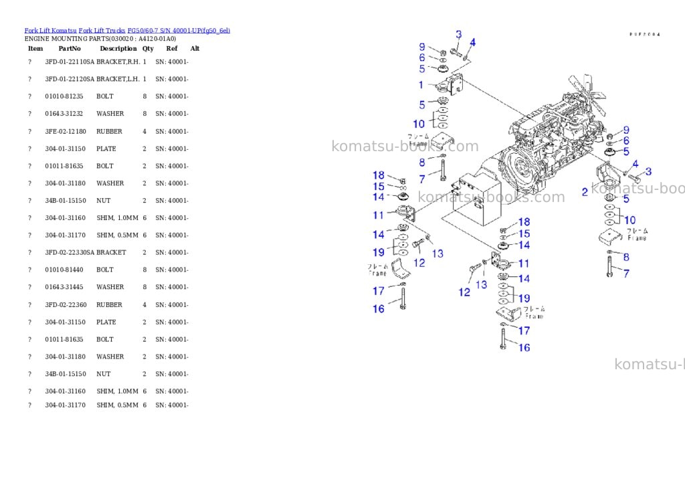Click BOLT description in 01010-81440 row
Viewport: 685px width, 485px height.
pyautogui.click(x=105, y=270)
